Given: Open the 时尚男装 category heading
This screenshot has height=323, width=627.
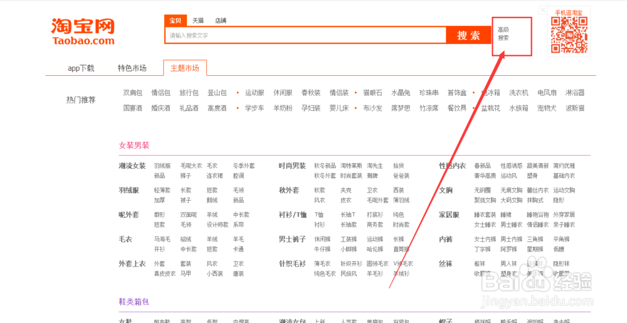Looking at the screenshot, I should (x=292, y=166).
